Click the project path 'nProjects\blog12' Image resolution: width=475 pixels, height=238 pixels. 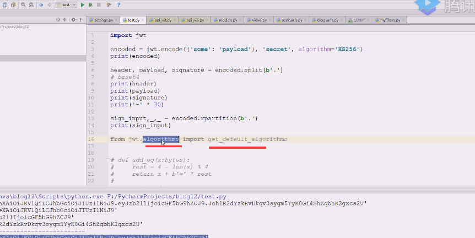click(x=14, y=26)
